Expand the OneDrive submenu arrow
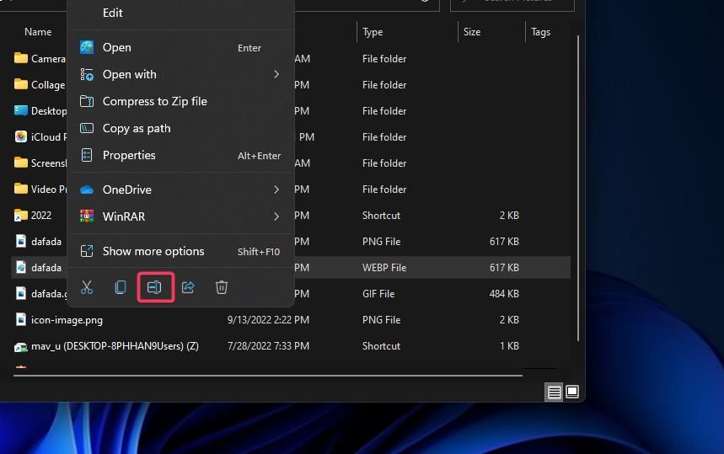The image size is (724, 454). pyautogui.click(x=276, y=190)
